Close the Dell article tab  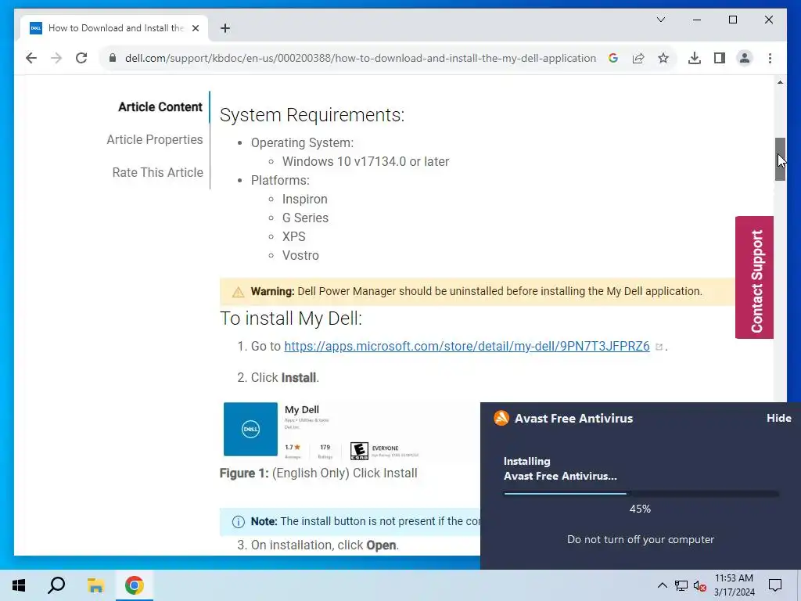(x=195, y=28)
